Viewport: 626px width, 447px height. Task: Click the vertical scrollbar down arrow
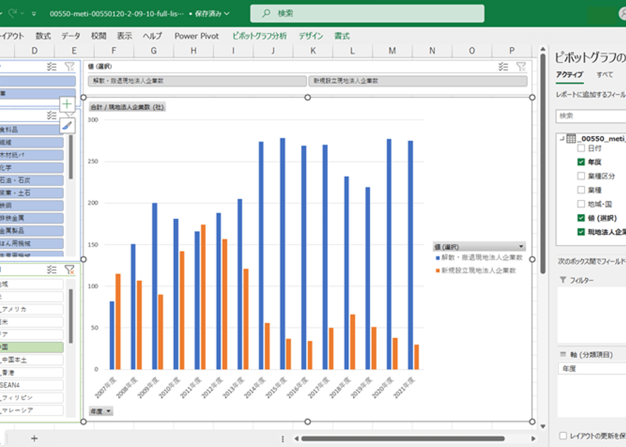tap(543, 426)
